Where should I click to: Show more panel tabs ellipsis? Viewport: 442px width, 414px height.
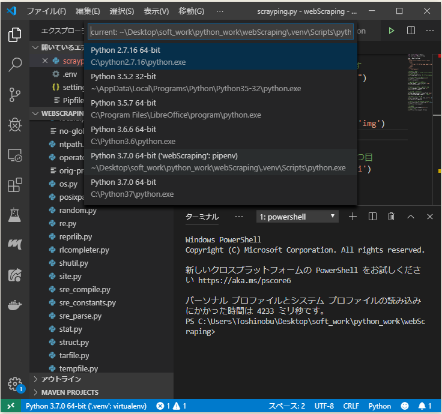point(239,217)
